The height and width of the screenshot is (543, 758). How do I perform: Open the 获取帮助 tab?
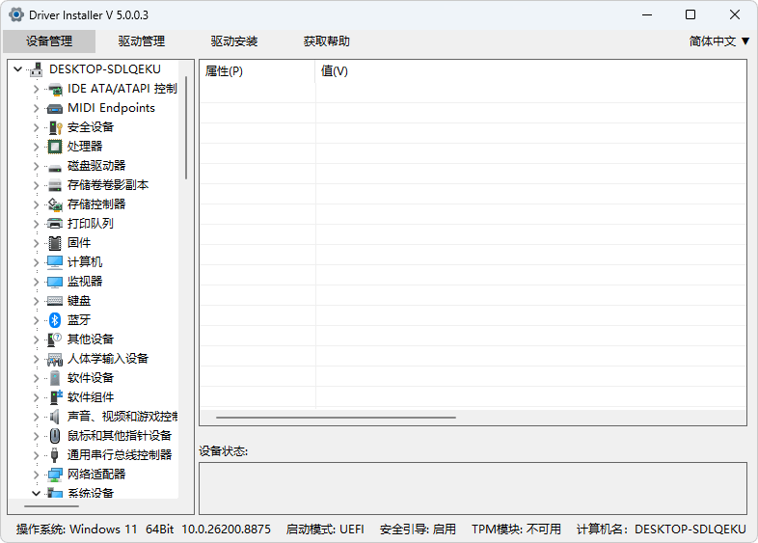326,41
